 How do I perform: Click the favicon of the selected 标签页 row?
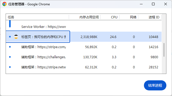coord(16,37)
